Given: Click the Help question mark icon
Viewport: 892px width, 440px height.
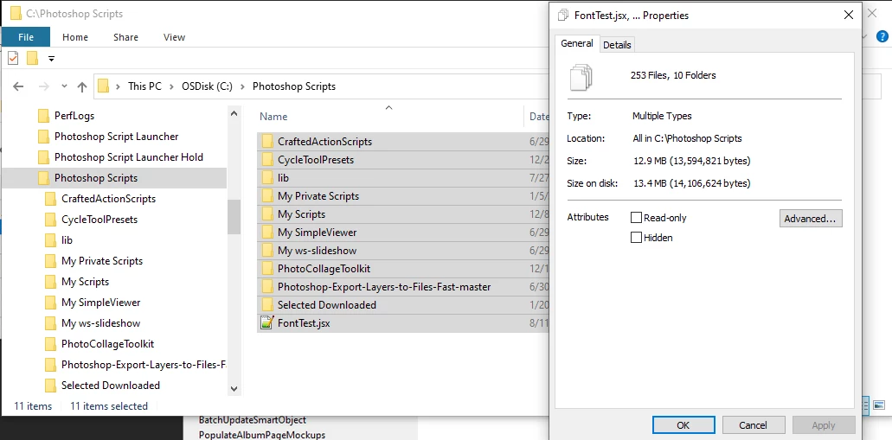Looking at the screenshot, I should 882,37.
